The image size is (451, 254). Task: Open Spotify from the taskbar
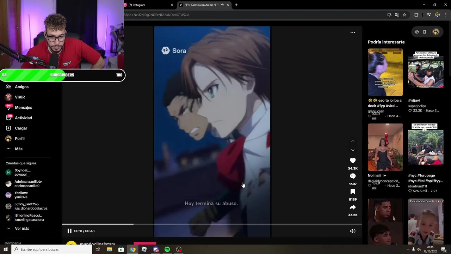pyautogui.click(x=167, y=249)
